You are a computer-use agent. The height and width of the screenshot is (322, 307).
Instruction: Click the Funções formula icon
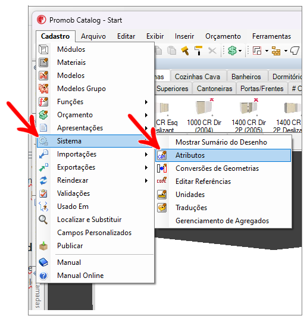(x=43, y=102)
